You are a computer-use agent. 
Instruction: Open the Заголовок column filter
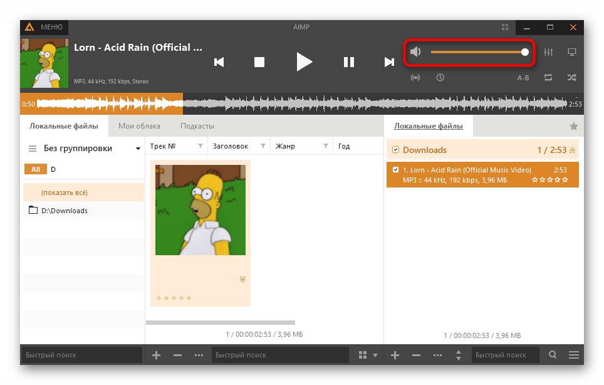tap(263, 145)
